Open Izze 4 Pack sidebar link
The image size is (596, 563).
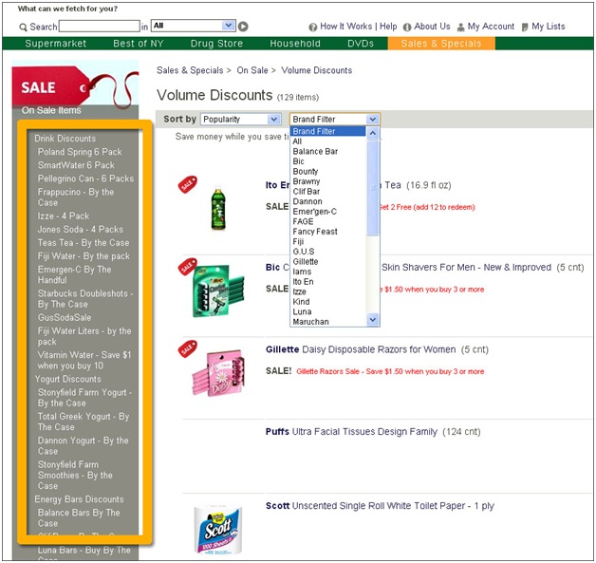[63, 216]
